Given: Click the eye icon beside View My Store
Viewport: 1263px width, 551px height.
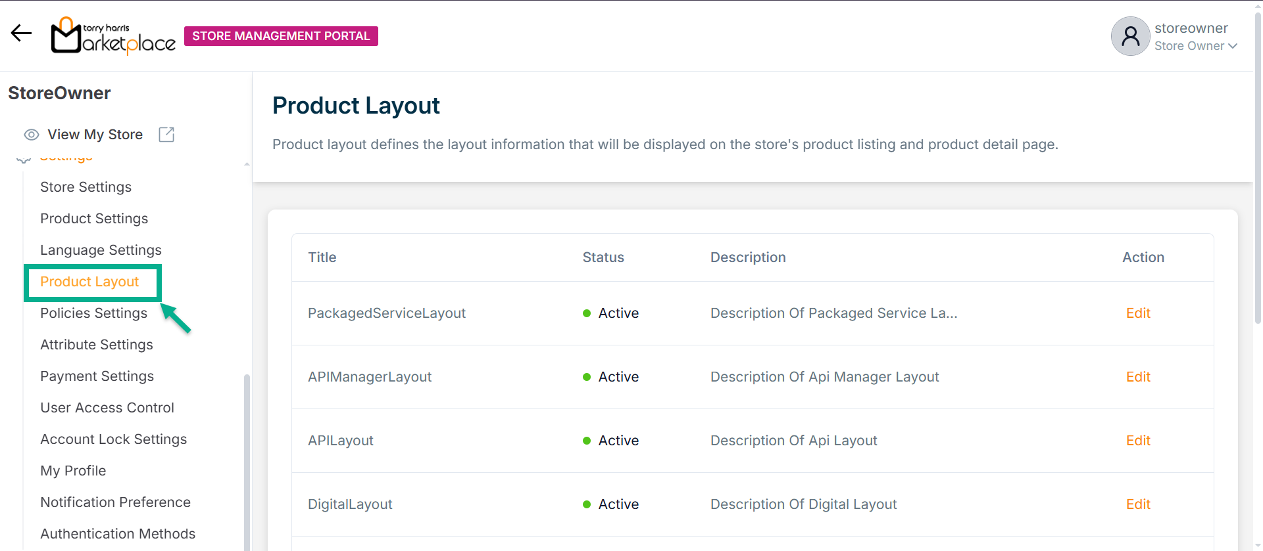Looking at the screenshot, I should point(31,135).
